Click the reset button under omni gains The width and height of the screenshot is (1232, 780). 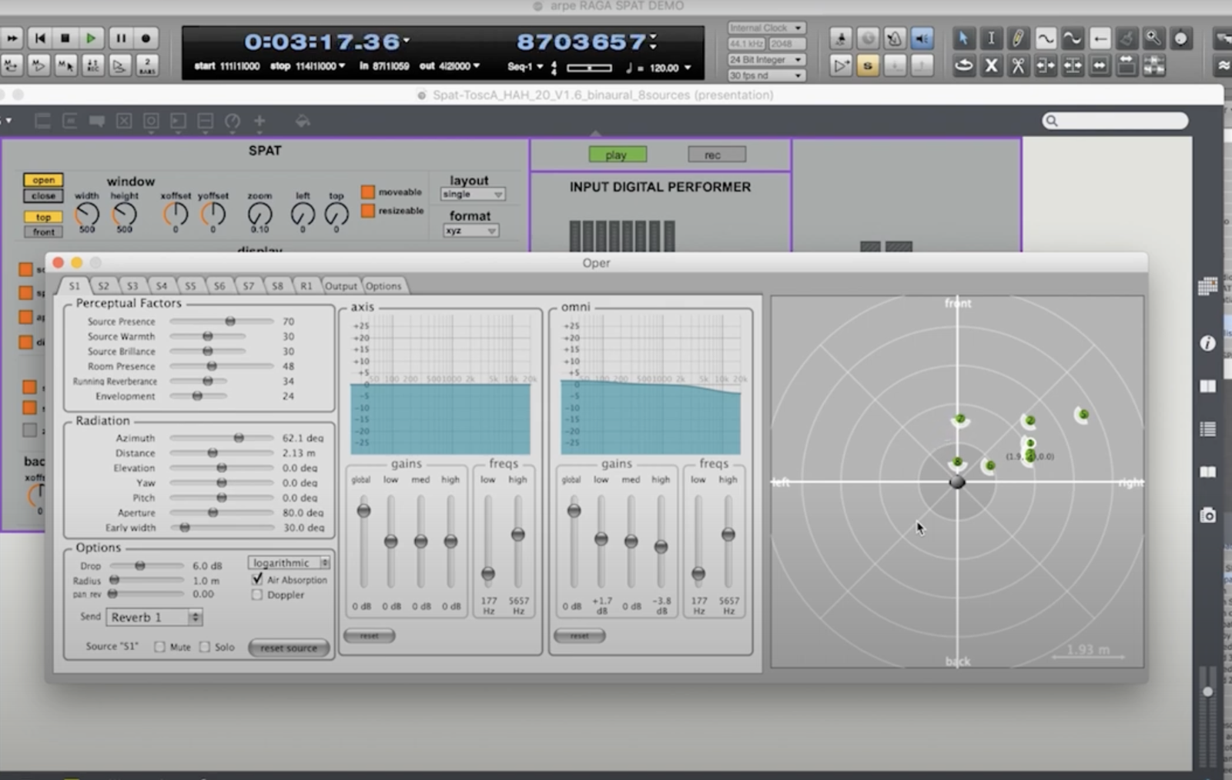(x=580, y=635)
